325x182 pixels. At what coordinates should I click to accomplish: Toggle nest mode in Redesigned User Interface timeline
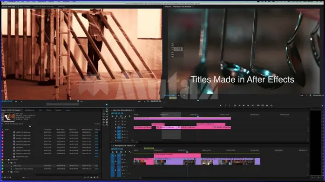click(113, 152)
